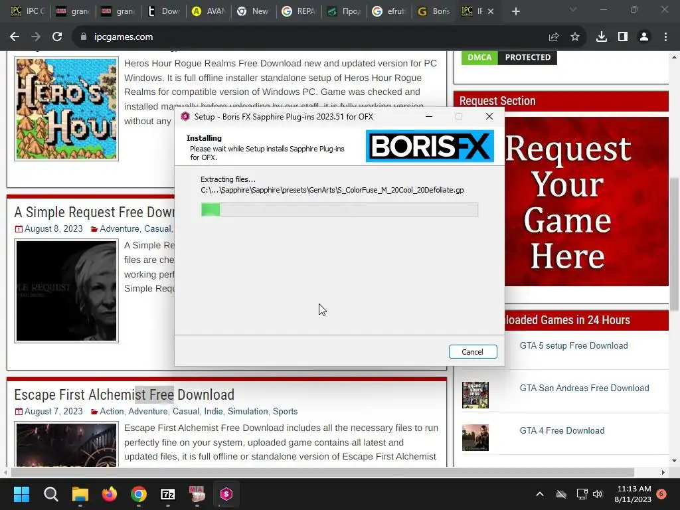Open the Escape First Alchemist thumbnail
Viewport: 680px width, 510px height.
point(66,444)
